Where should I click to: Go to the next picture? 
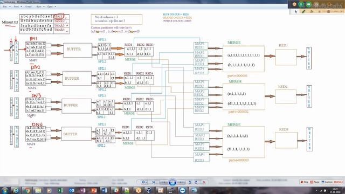(181, 182)
